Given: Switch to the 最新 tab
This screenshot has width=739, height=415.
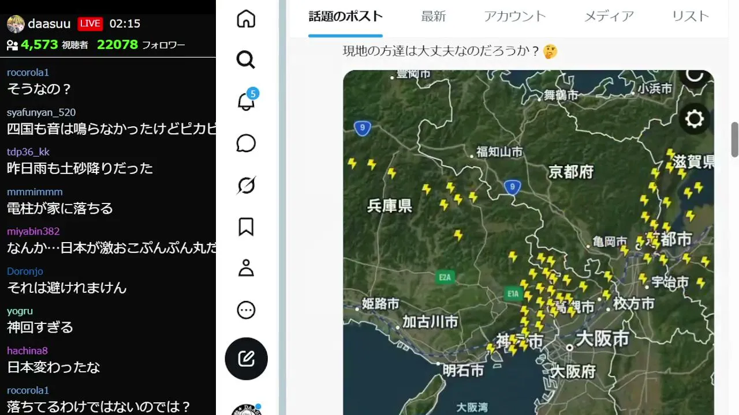Looking at the screenshot, I should 433,16.
